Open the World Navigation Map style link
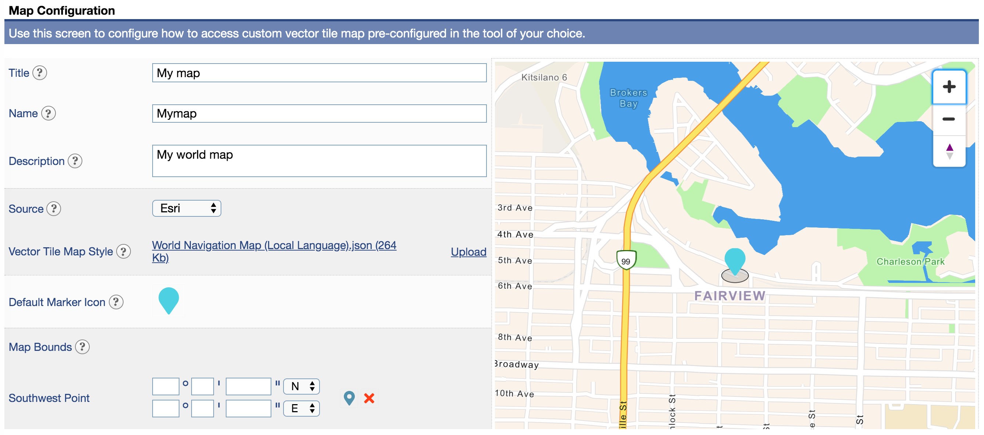This screenshot has width=984, height=435. point(274,245)
